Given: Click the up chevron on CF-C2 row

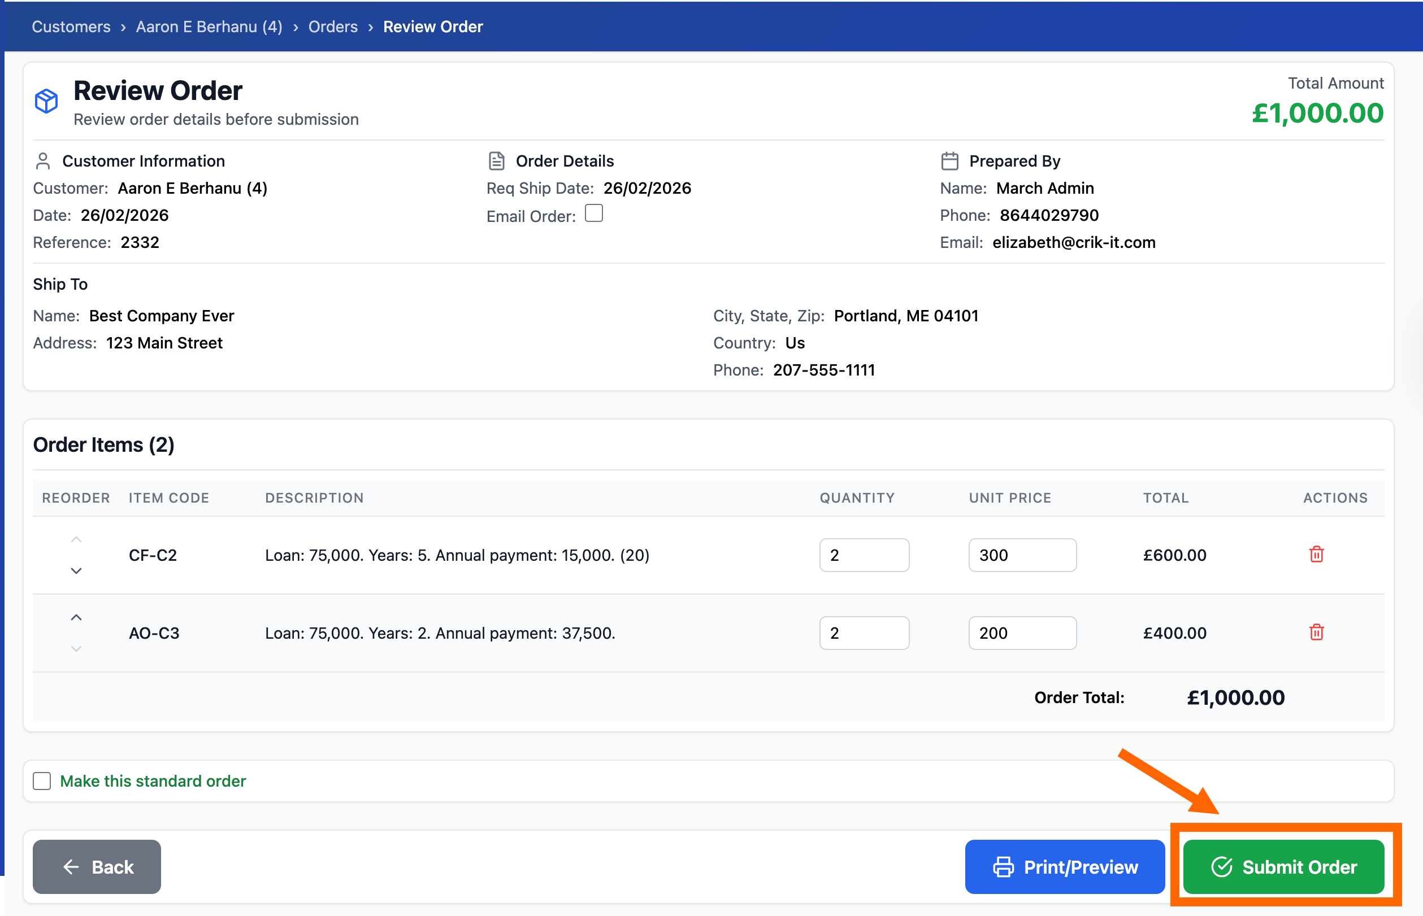Looking at the screenshot, I should click(76, 539).
